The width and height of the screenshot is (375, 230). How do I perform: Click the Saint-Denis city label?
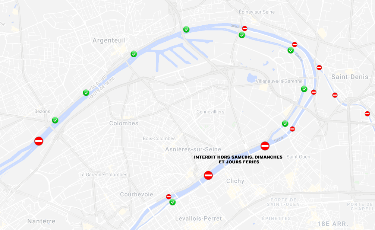coord(350,77)
